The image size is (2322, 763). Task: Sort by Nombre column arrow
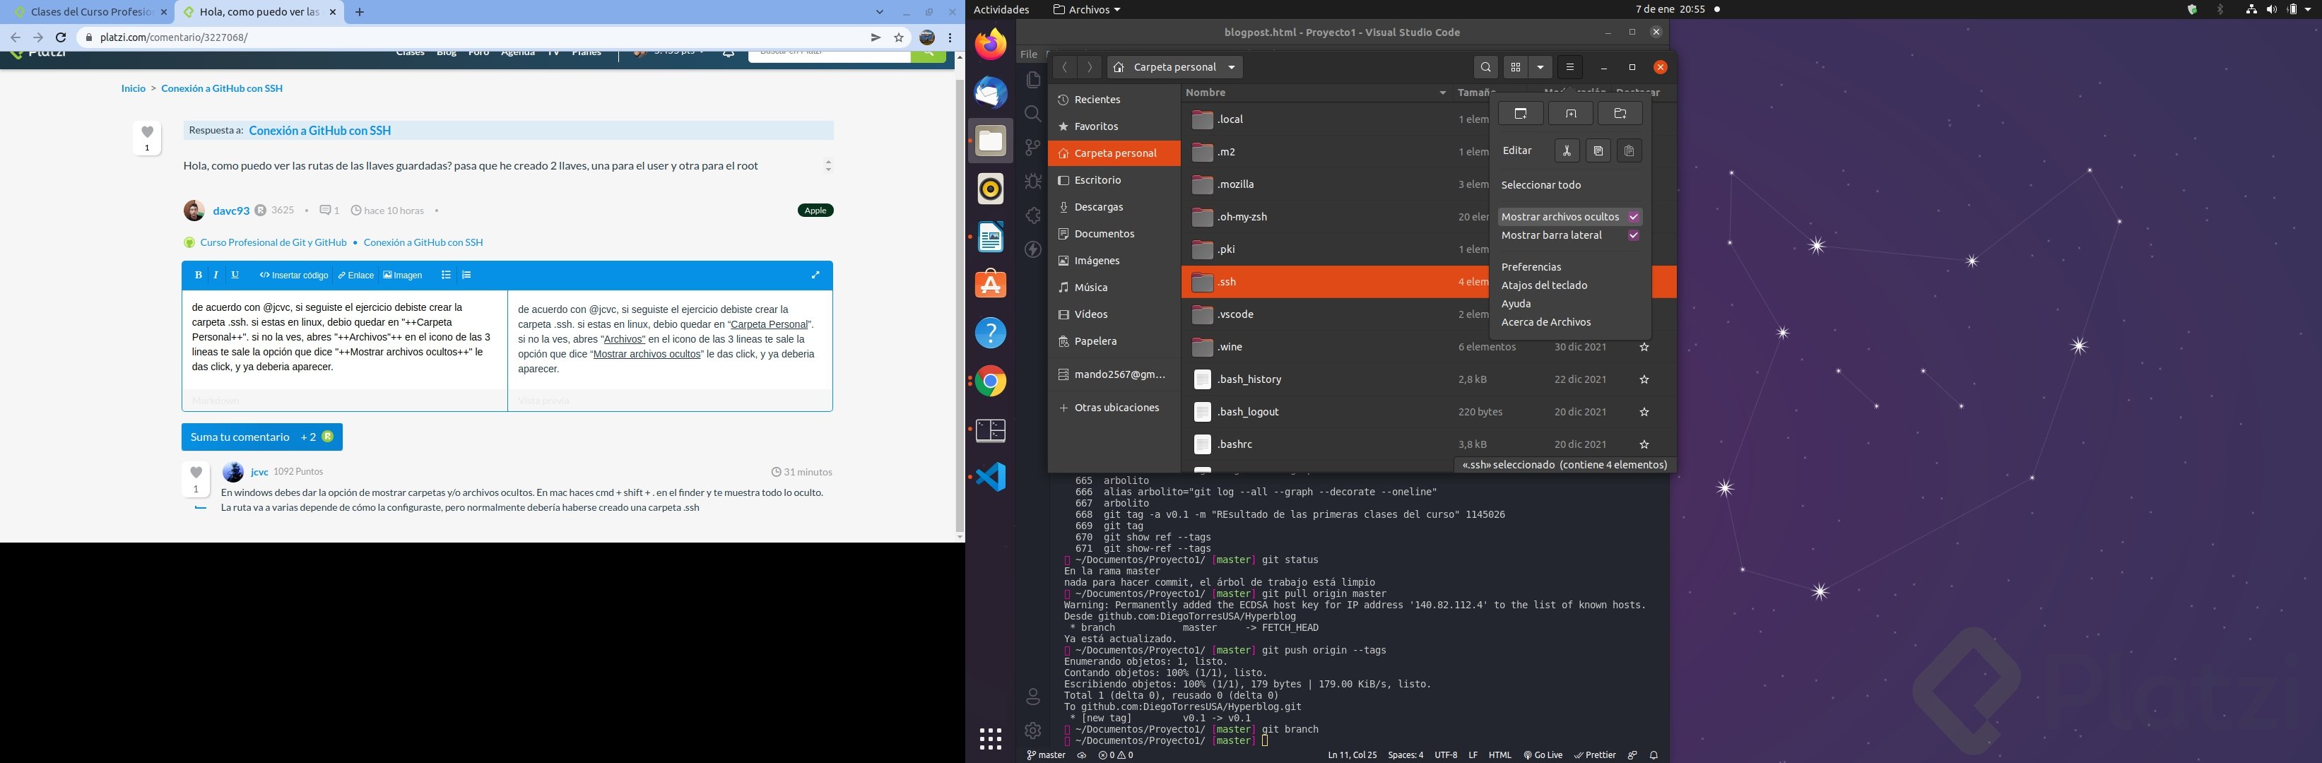coord(1442,93)
